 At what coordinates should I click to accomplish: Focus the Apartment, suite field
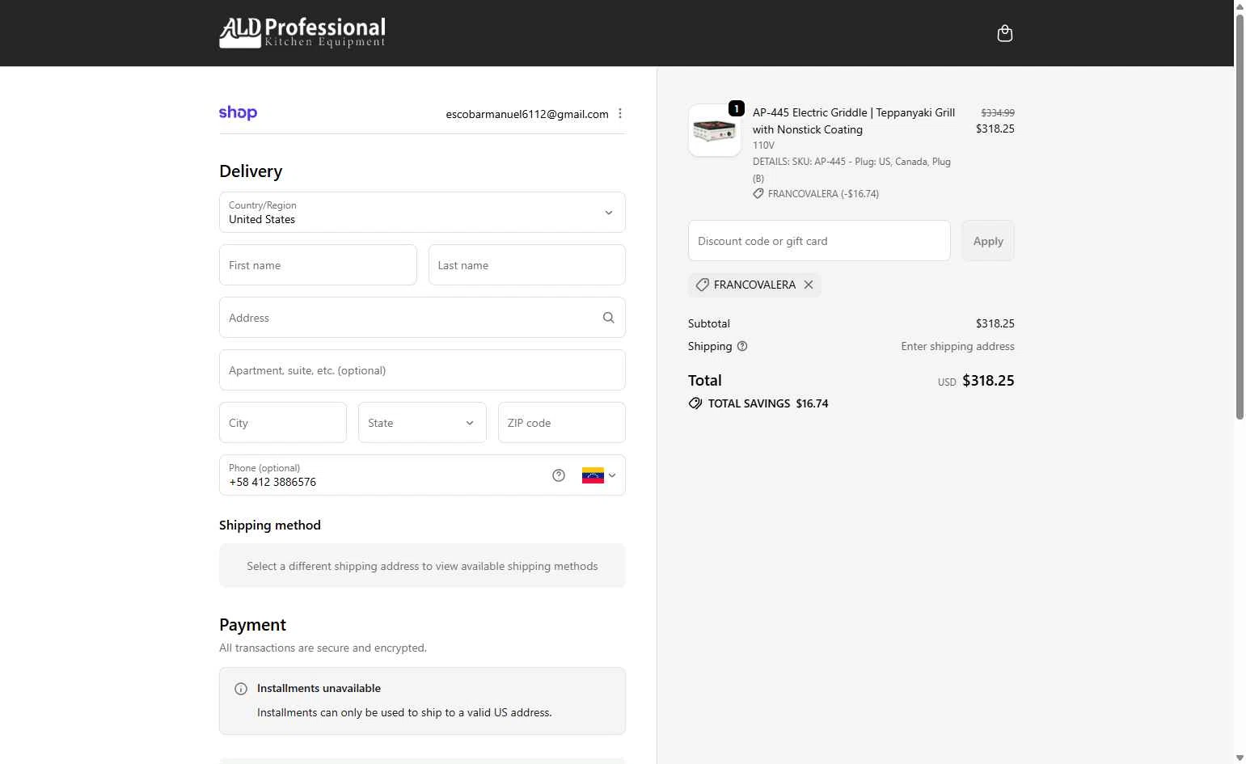coord(422,370)
